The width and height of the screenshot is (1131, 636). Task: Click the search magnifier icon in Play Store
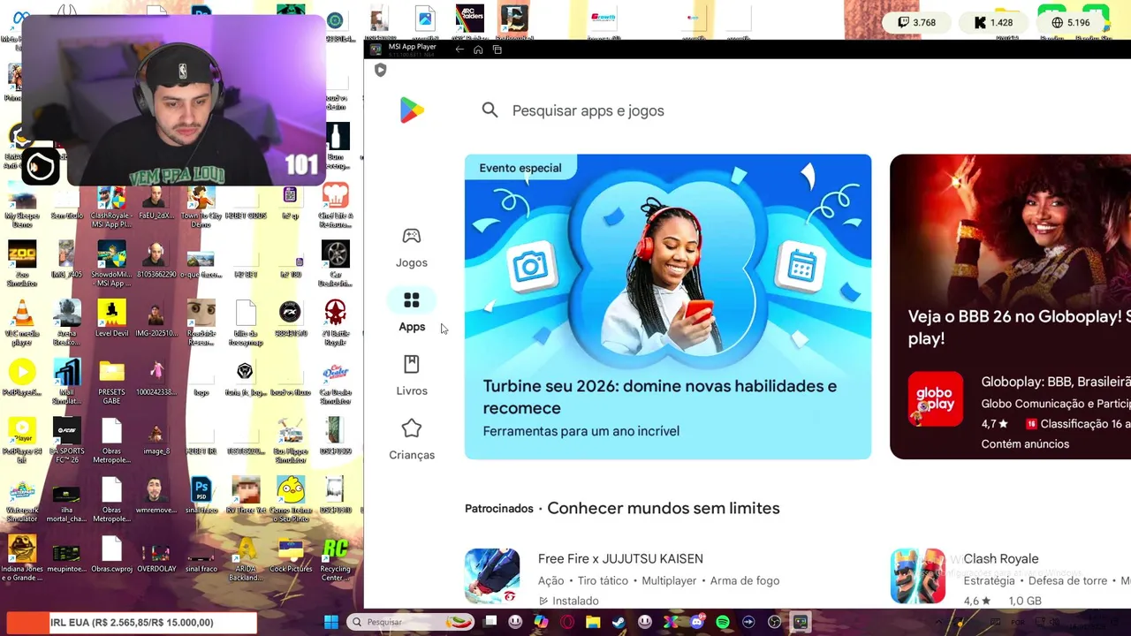point(490,110)
